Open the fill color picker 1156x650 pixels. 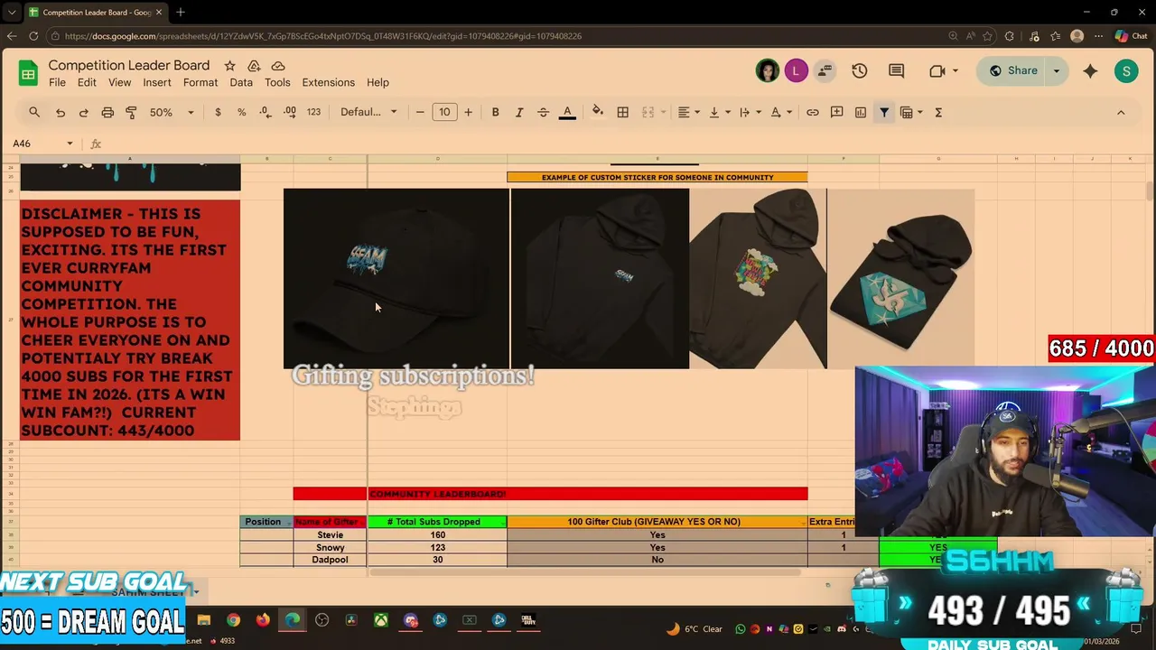click(x=597, y=112)
